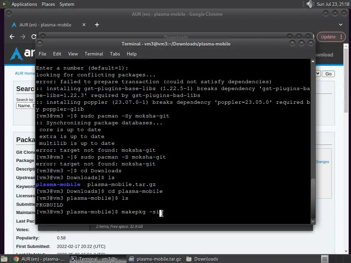Click 'makepkg -si' command line text

coord(140,212)
